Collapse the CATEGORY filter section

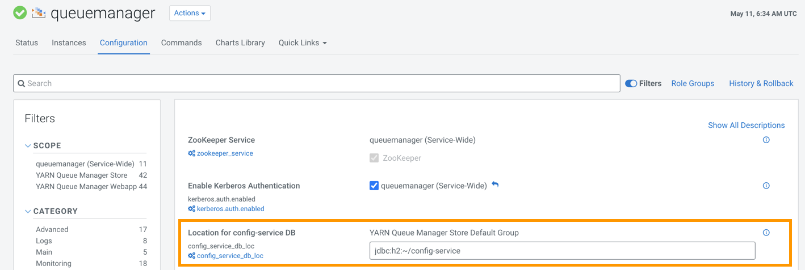click(x=28, y=211)
